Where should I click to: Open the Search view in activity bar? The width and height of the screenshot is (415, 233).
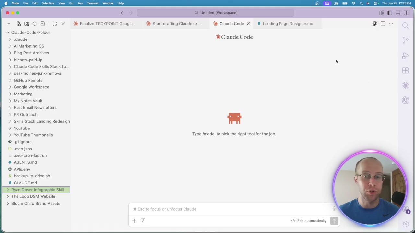tap(406, 26)
